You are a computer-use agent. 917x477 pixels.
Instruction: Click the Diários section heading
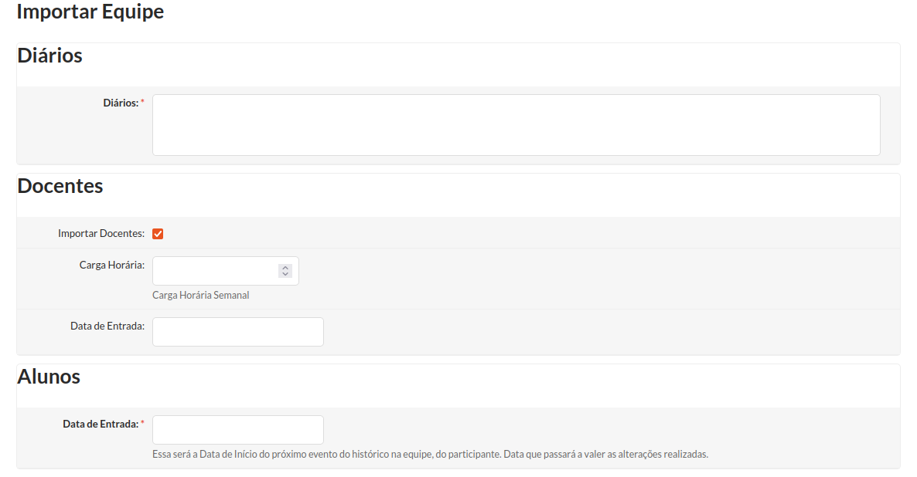pyautogui.click(x=49, y=56)
